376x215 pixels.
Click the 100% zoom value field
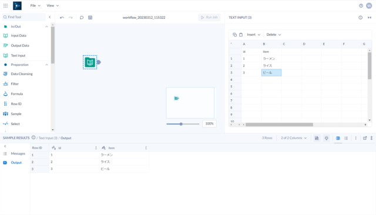pos(209,124)
